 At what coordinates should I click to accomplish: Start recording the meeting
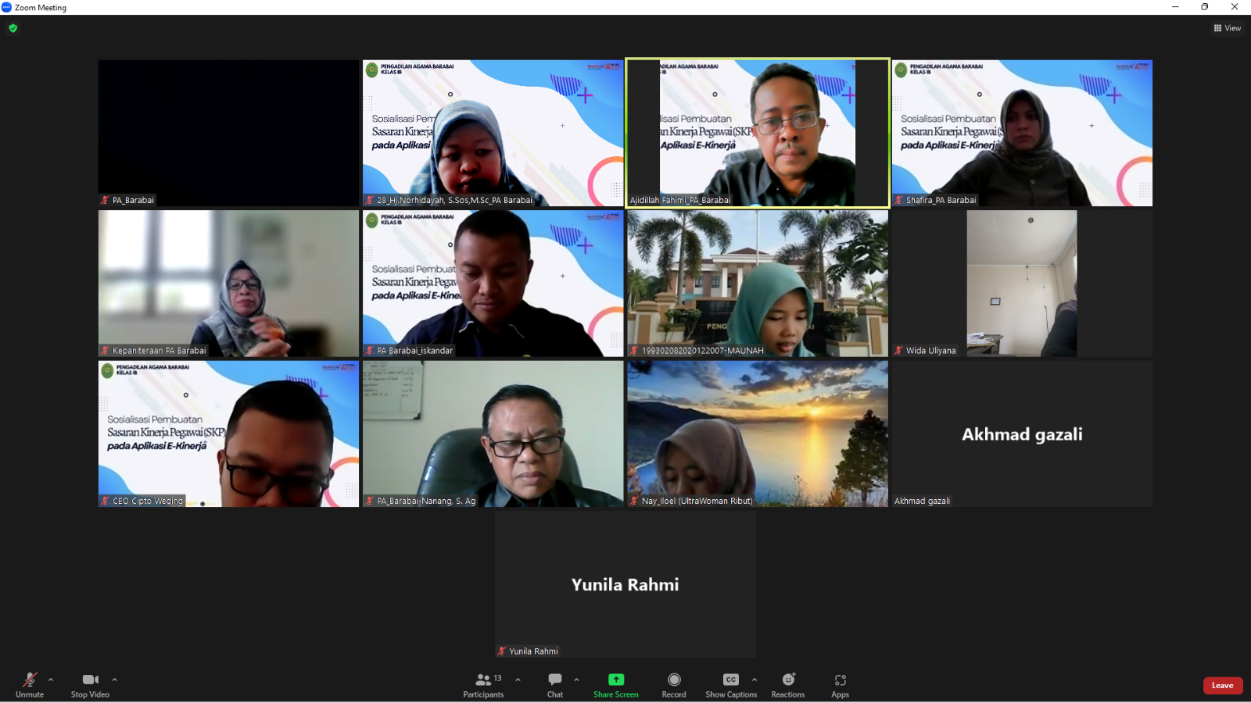[674, 684]
